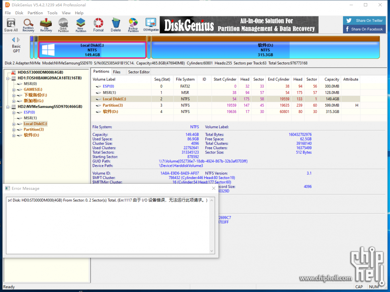This screenshot has height=292, width=390.
Task: Go to previous disk arrow
Action: point(14,39)
